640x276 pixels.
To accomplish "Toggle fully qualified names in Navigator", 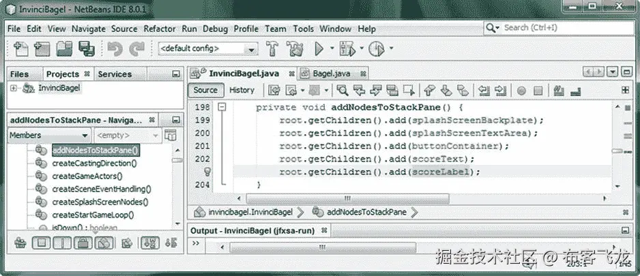I will 127,243.
